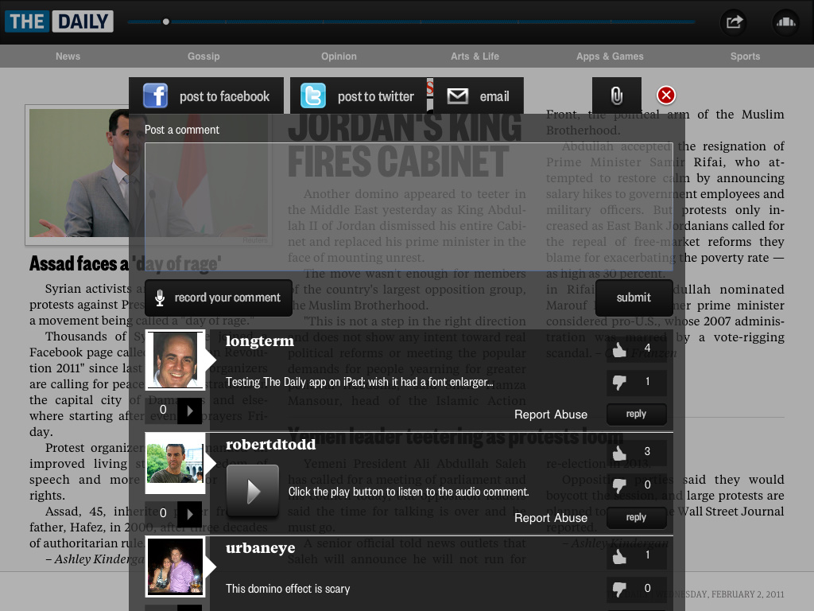Click longterm's thumbs-up count 4
This screenshot has width=814, height=611.
(x=647, y=348)
